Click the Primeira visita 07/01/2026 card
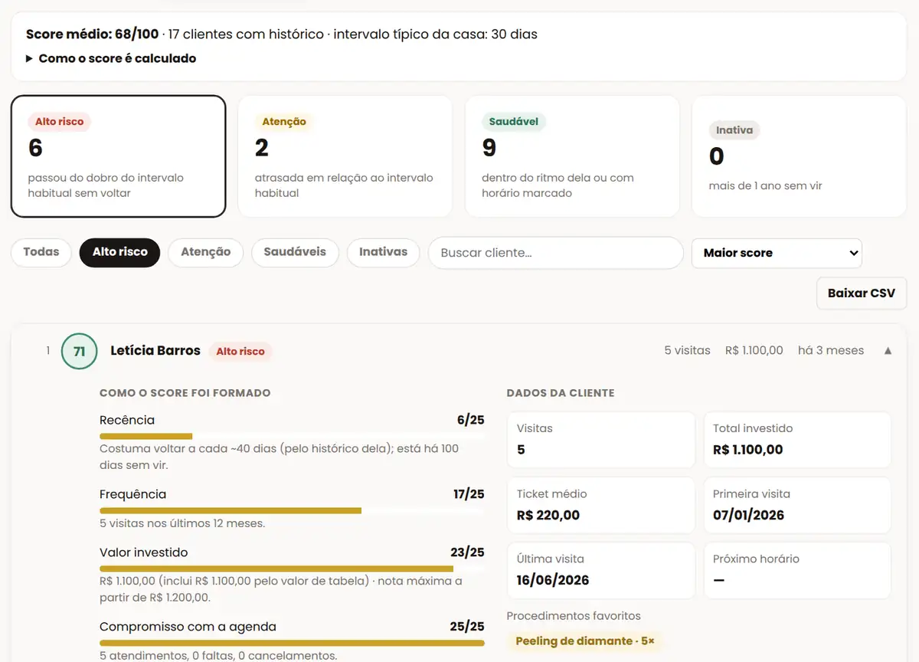919x662 pixels. tap(797, 506)
